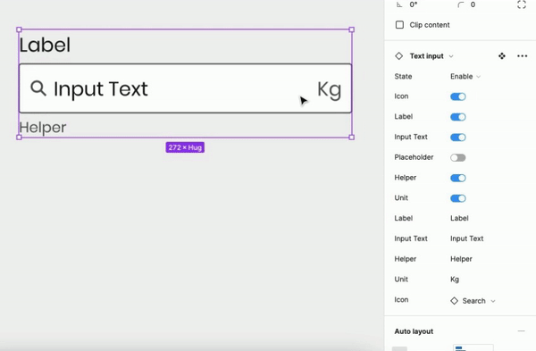Click the diamond icon next to Search

[x=454, y=301]
